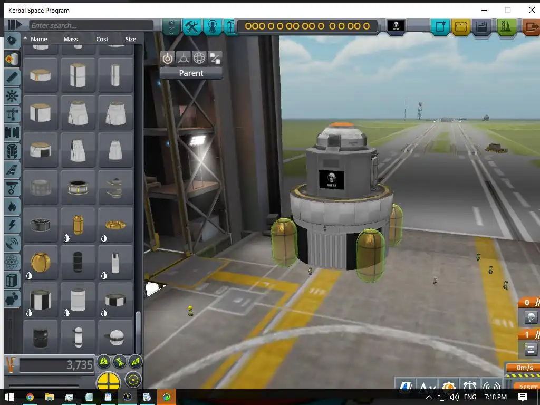Open the Windows Start menu
The image size is (540, 405).
click(9, 397)
